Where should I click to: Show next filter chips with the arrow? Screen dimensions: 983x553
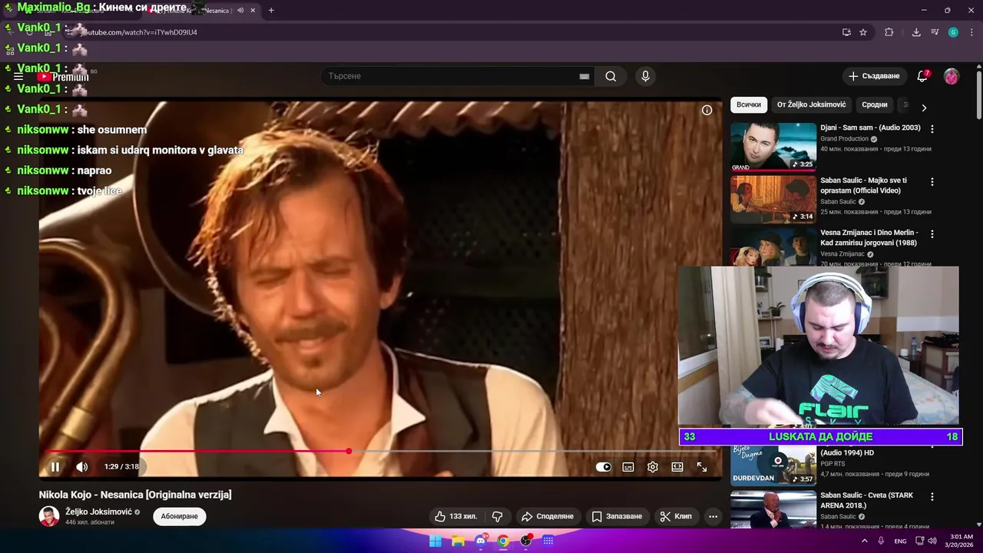pyautogui.click(x=924, y=108)
